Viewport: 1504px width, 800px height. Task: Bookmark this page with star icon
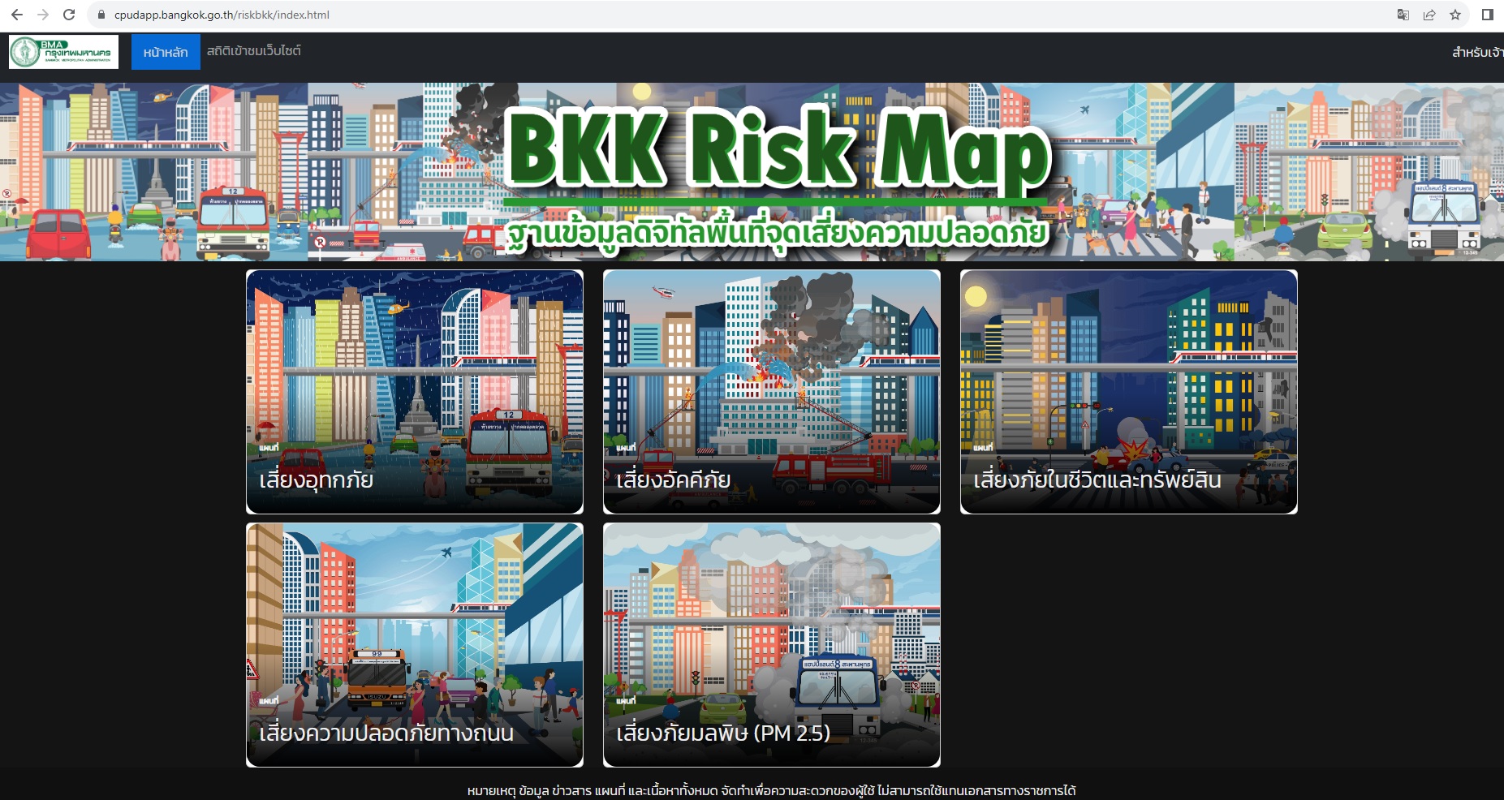(1455, 15)
